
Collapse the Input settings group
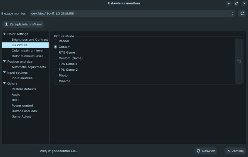coord(4,73)
